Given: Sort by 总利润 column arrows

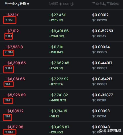Looking at the screenshot, I should coord(61,4).
